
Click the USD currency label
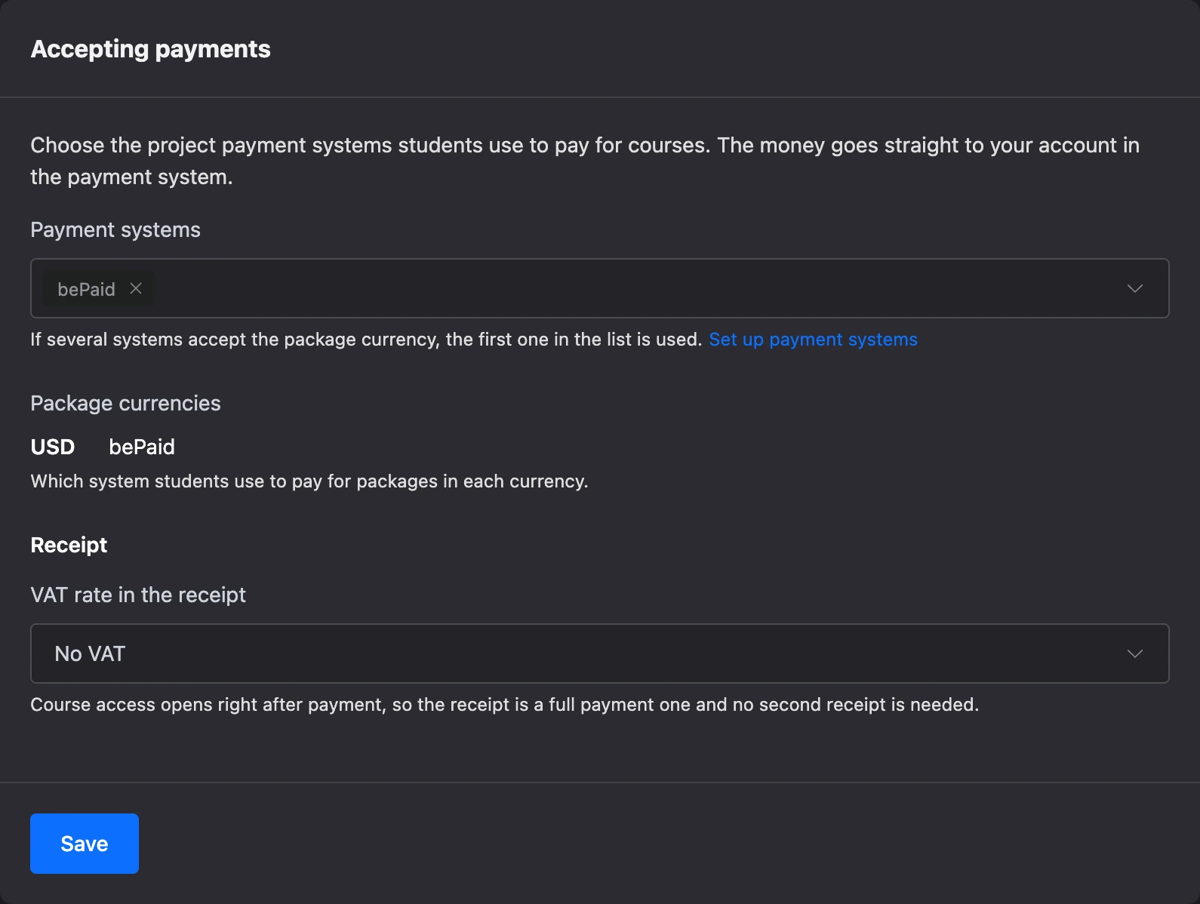53,447
